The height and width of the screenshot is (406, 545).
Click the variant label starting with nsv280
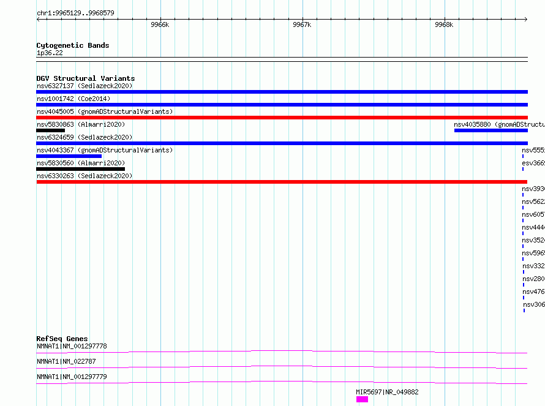point(533,279)
